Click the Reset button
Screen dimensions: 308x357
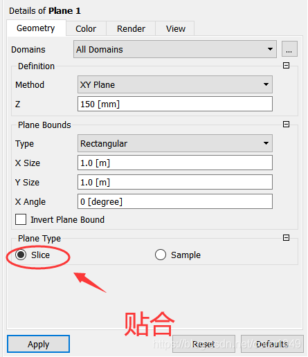click(x=203, y=344)
